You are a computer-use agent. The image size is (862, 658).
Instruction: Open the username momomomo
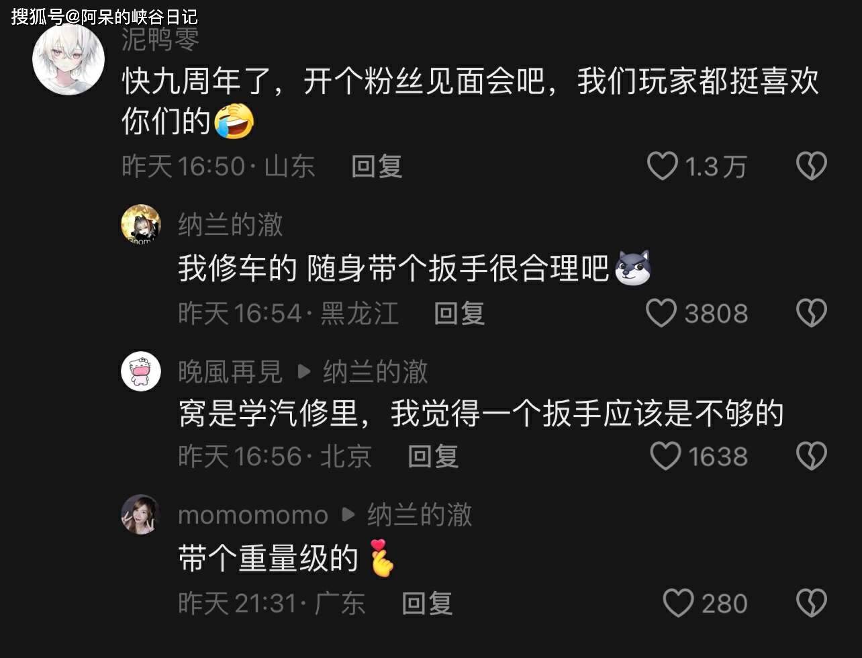[253, 516]
